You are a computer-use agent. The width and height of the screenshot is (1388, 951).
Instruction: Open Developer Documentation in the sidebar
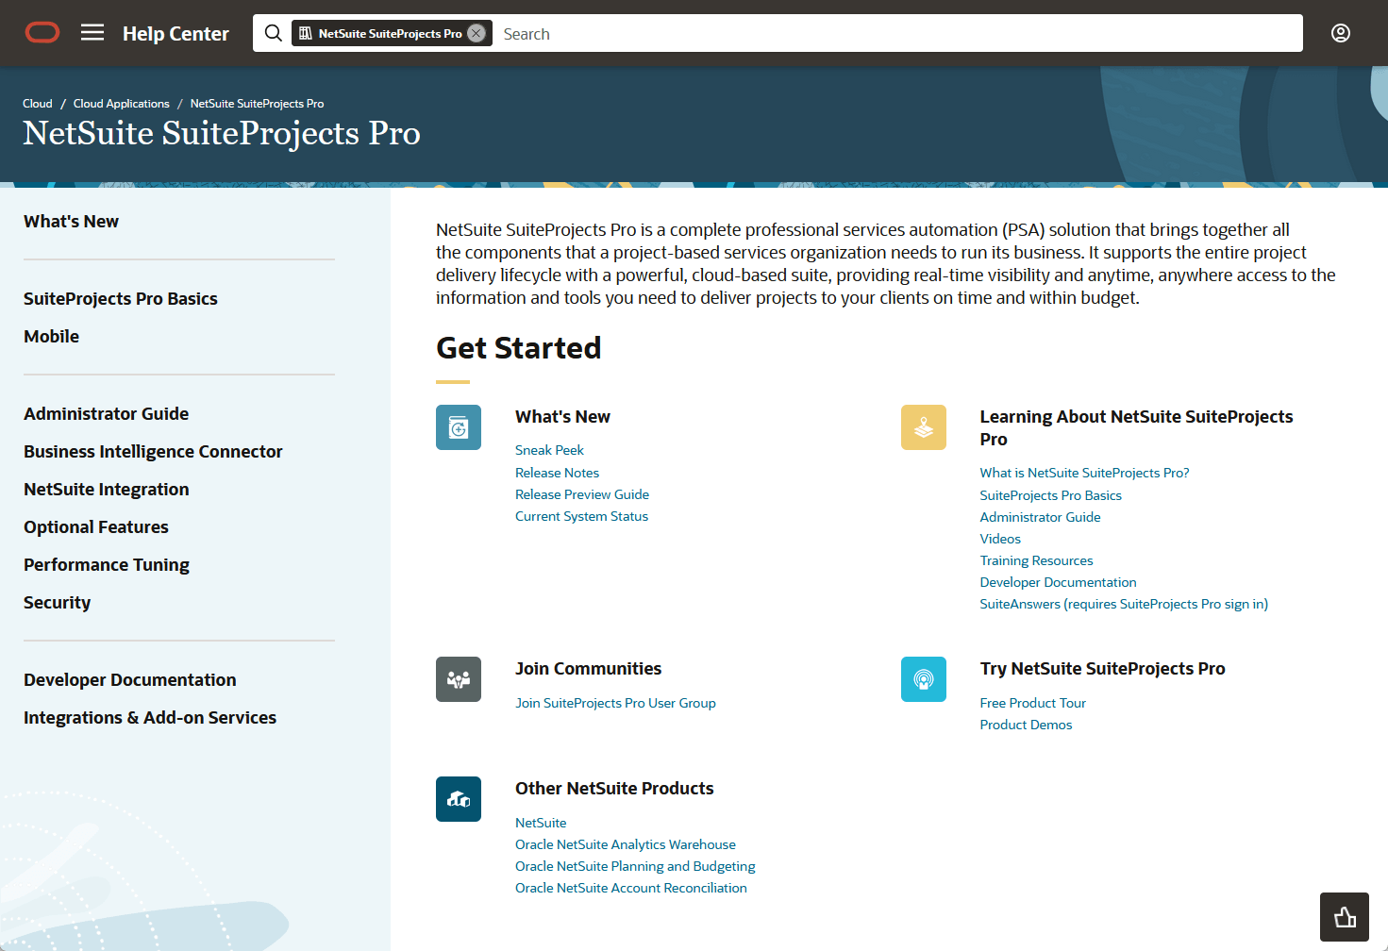[130, 680]
